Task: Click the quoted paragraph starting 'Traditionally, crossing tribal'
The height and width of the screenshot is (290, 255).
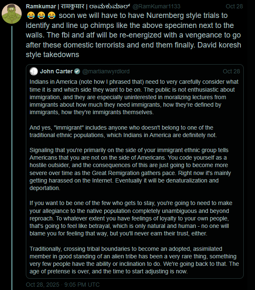Action: pos(134,260)
